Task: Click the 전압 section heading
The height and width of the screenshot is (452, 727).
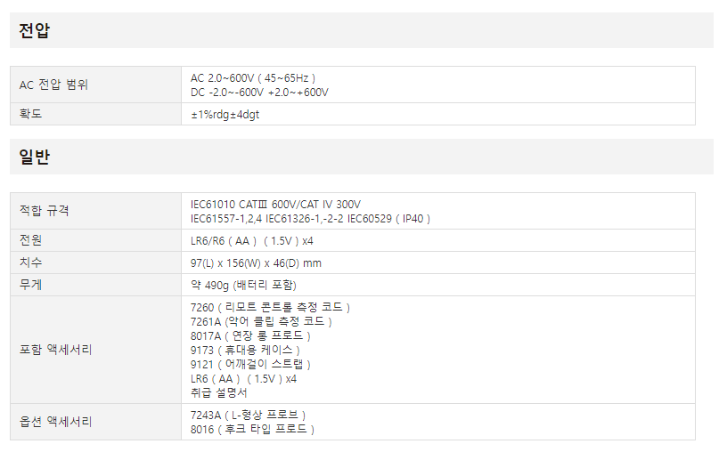Action: (x=35, y=31)
